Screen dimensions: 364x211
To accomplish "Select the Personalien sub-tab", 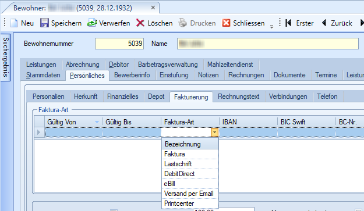I will click(48, 96).
